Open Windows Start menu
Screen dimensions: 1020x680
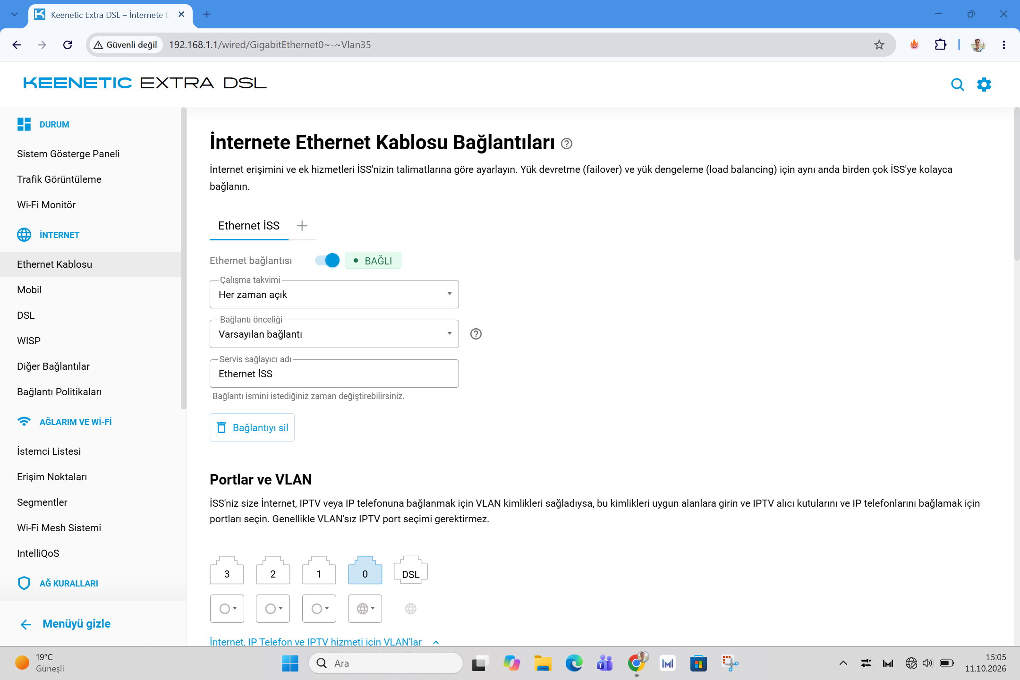point(290,663)
